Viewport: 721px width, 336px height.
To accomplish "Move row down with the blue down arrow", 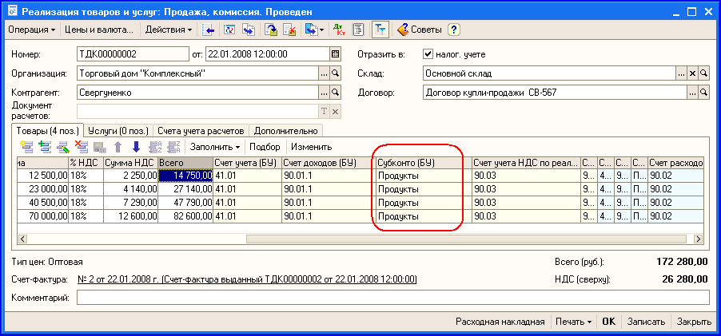I will tap(136, 147).
